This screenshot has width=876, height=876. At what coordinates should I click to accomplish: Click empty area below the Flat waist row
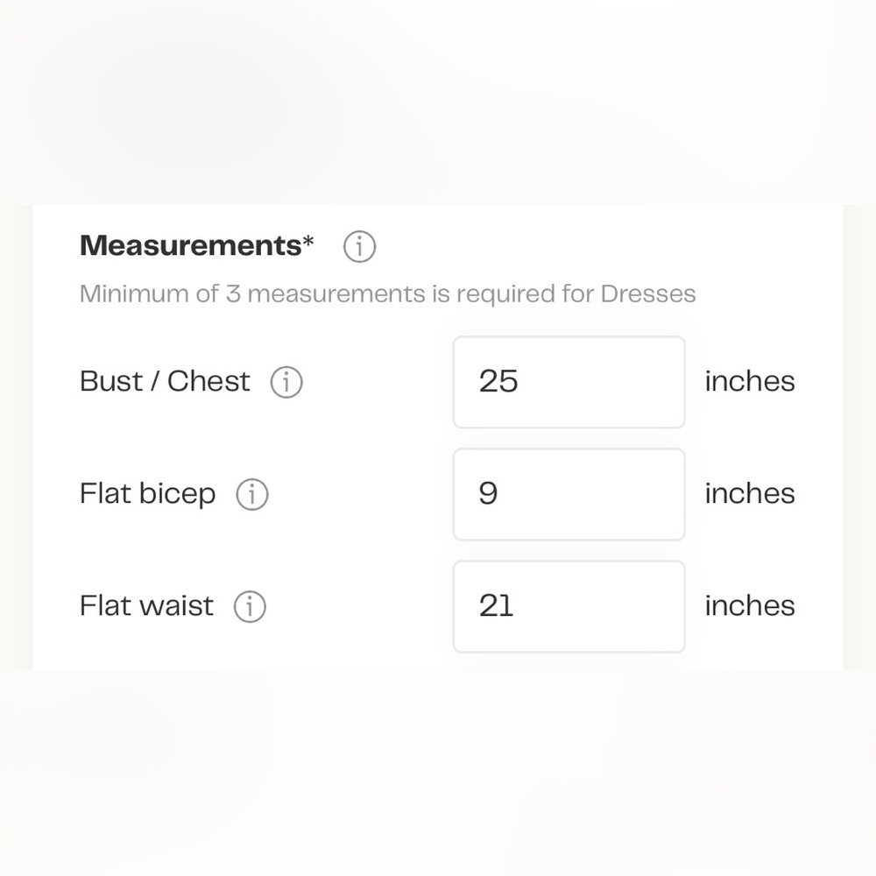pos(438,771)
